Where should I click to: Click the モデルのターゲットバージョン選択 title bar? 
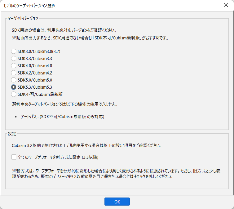[x=91, y=5]
